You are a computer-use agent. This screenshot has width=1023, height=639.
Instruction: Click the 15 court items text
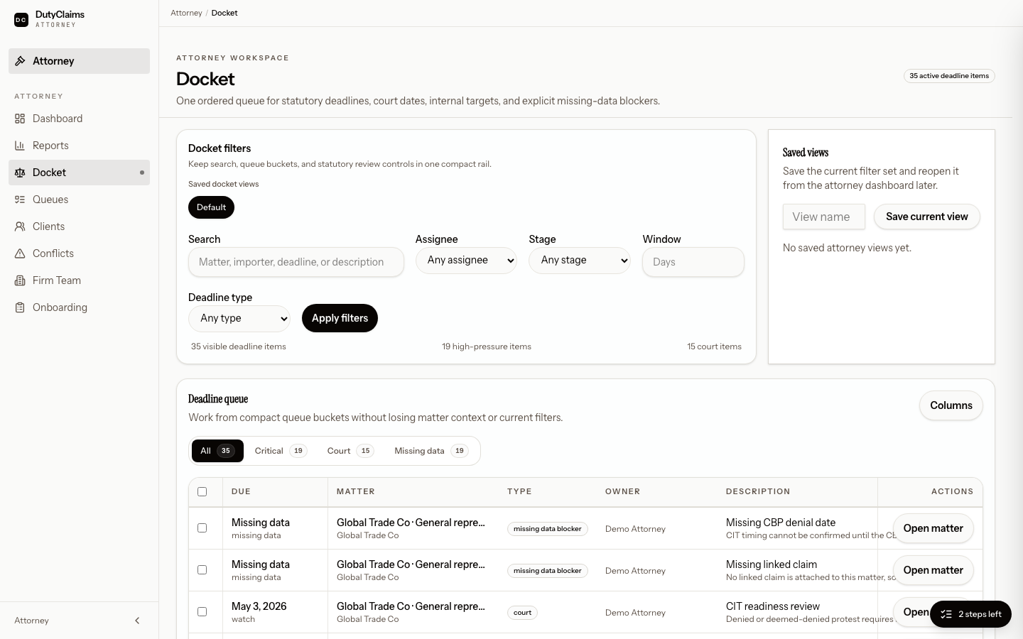click(x=714, y=346)
